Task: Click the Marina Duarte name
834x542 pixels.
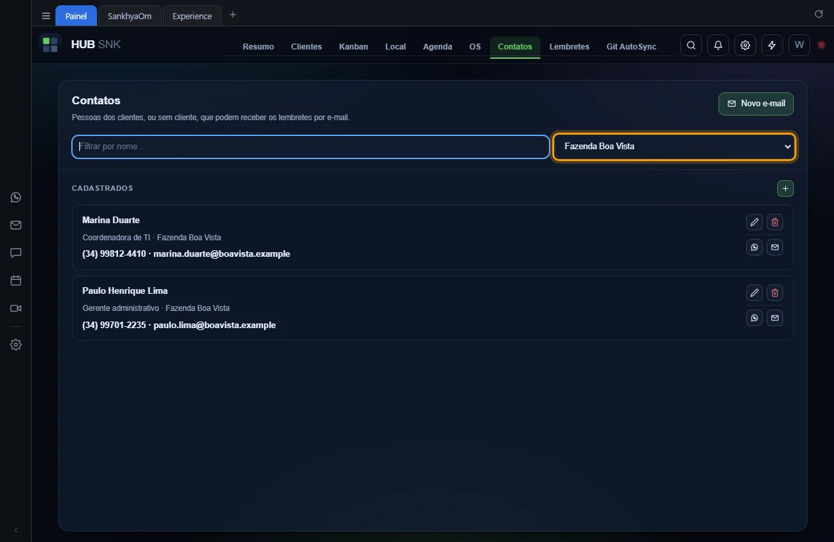Action: click(111, 220)
